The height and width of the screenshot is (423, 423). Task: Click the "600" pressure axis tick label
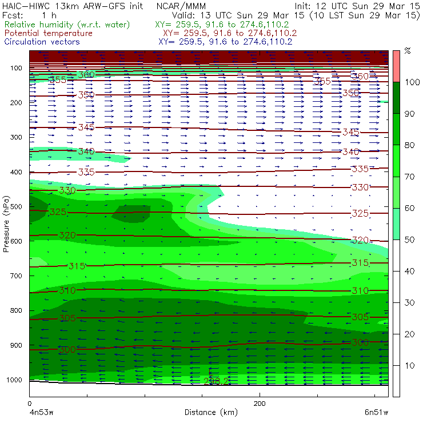tap(16, 241)
